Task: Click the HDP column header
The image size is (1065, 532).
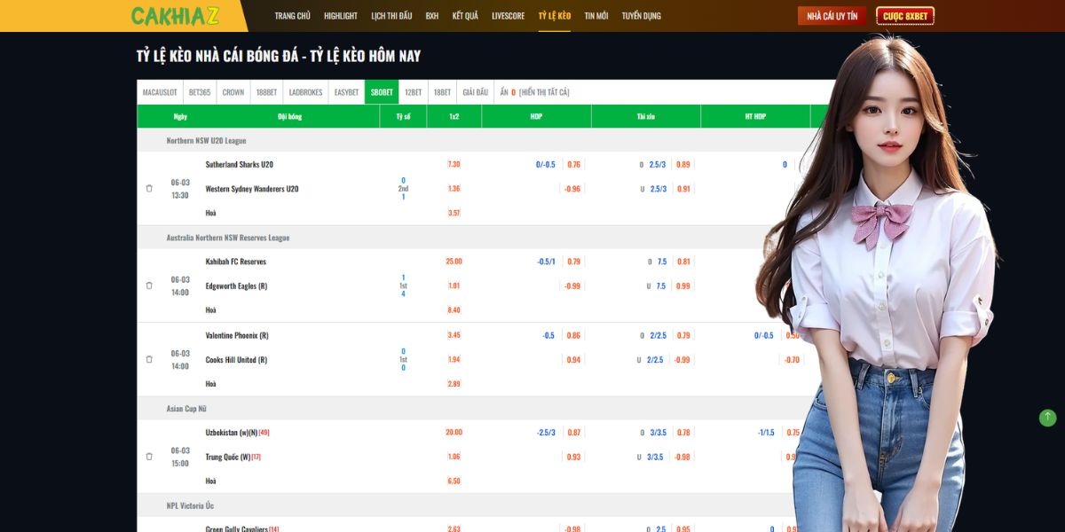Action: 536,116
